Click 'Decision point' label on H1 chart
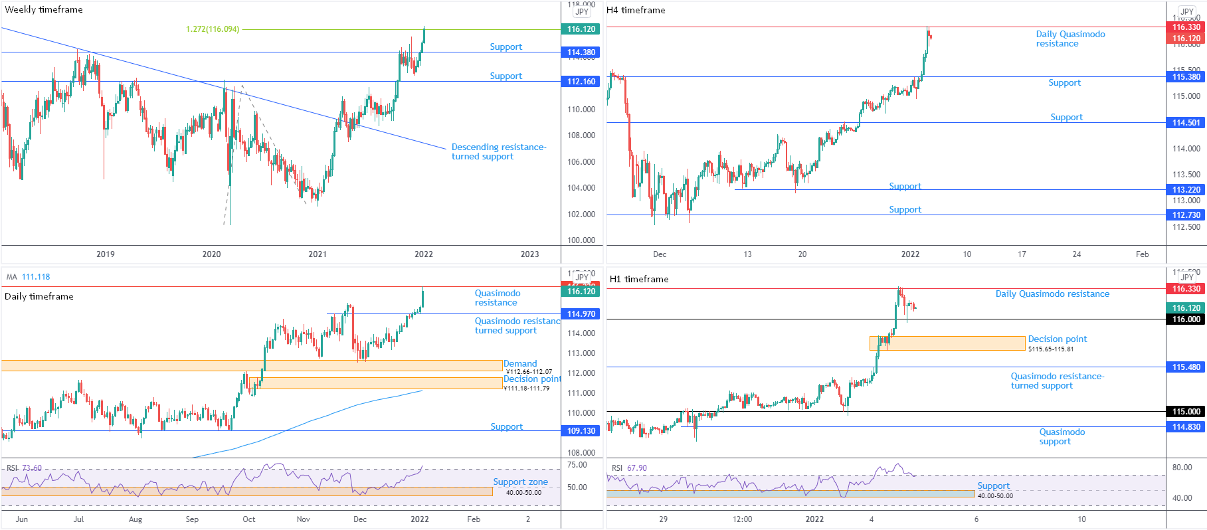Screen dimensions: 1207x530 tap(1058, 339)
